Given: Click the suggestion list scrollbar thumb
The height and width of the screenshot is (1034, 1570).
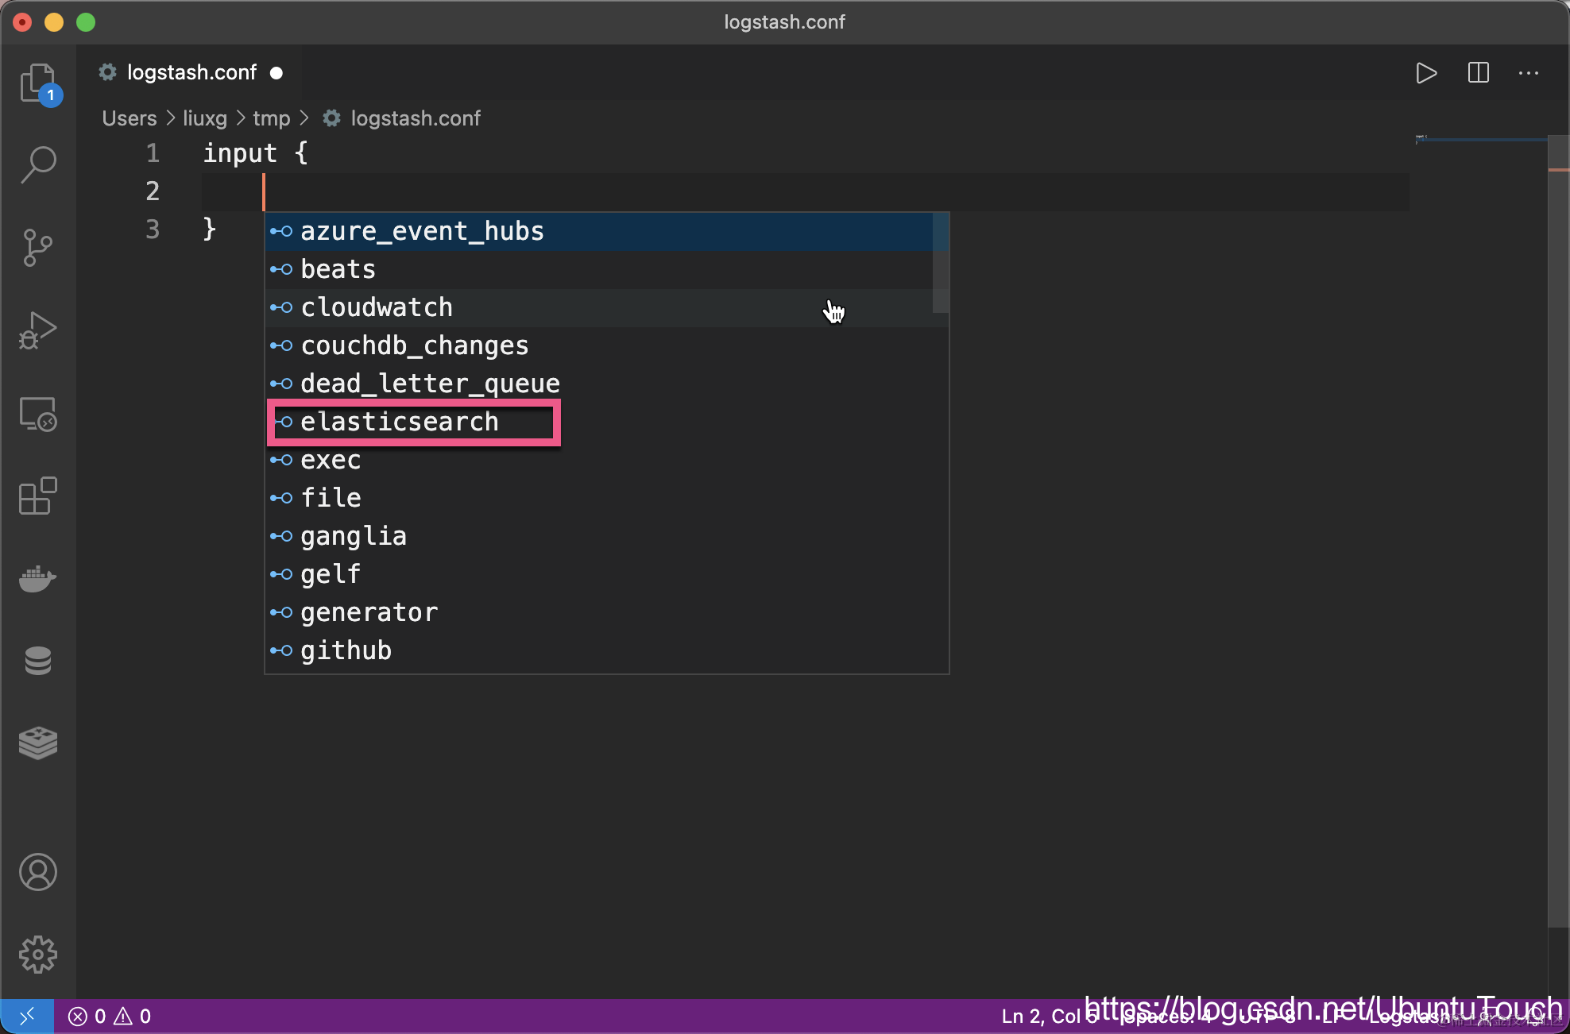Looking at the screenshot, I should tap(940, 262).
